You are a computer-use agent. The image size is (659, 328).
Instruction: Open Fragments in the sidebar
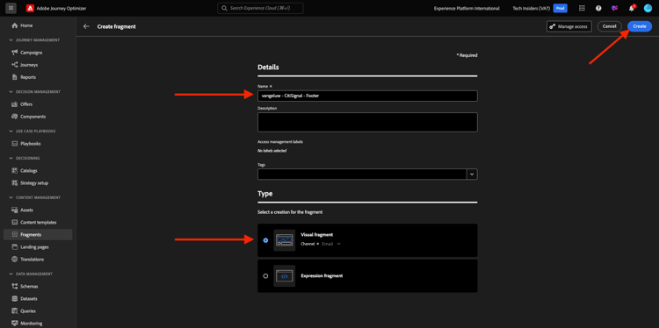click(38, 234)
